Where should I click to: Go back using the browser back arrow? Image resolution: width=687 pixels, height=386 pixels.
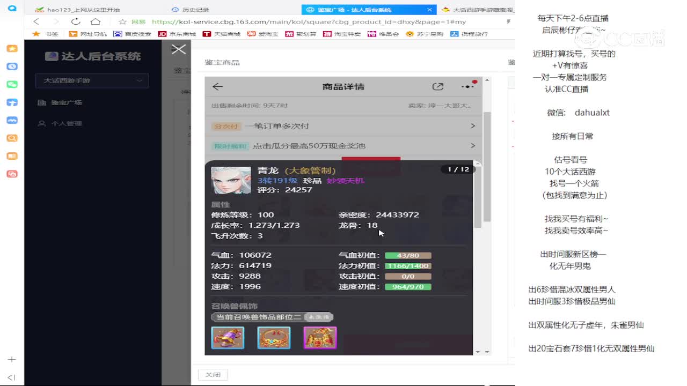36,21
